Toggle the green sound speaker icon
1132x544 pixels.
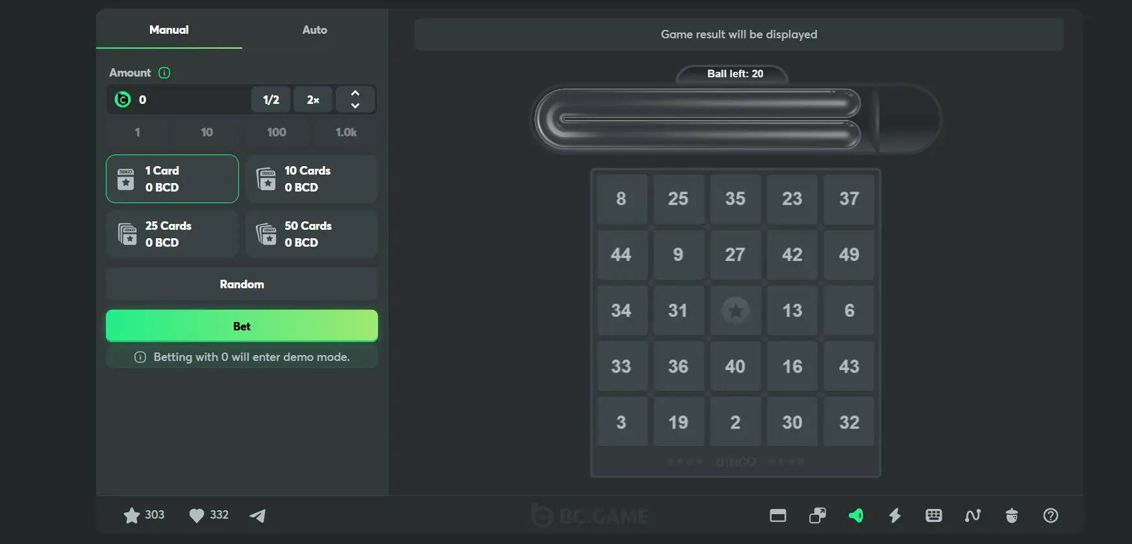coord(856,515)
